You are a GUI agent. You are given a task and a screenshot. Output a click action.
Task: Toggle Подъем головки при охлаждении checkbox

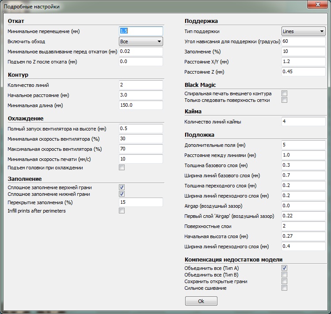[x=122, y=168]
